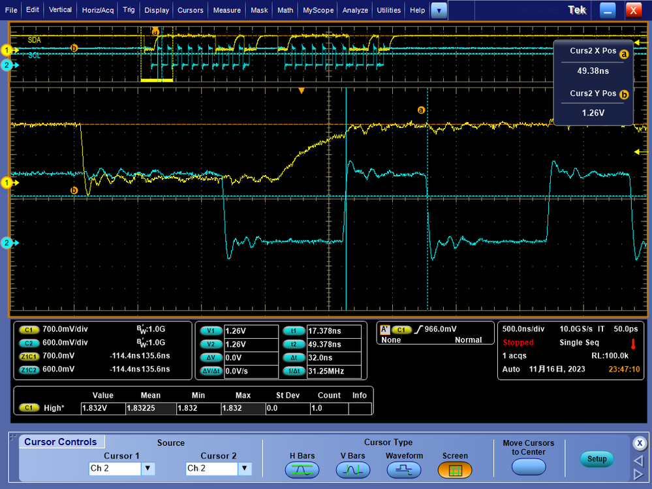Screen dimensions: 652x489
Task: Click the V2 cursor readout badge
Action: pos(211,344)
